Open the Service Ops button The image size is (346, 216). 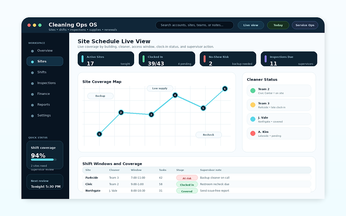305,25
